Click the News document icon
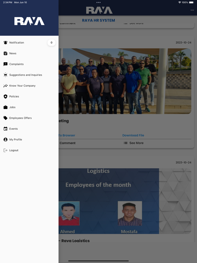Viewport: 197px width, 263px height. pos(5,53)
